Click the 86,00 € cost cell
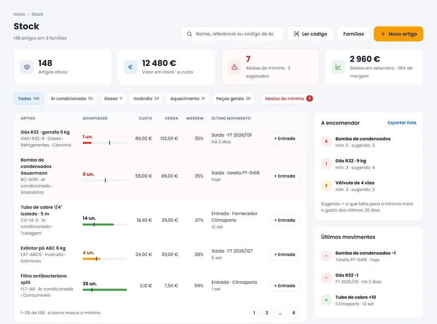 pyautogui.click(x=144, y=139)
